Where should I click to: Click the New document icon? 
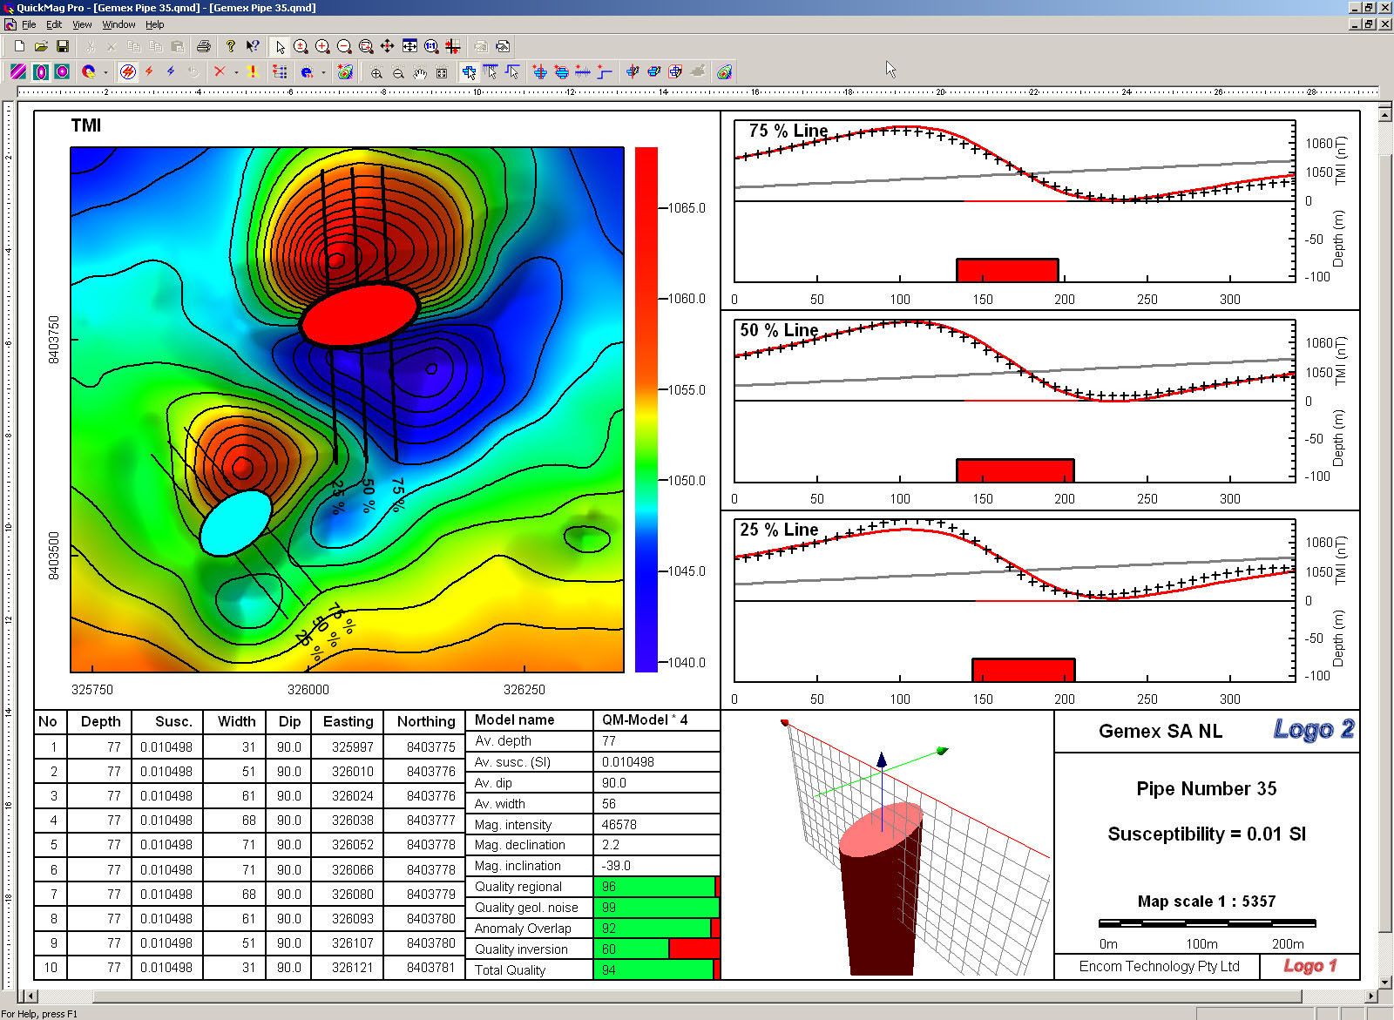[19, 46]
